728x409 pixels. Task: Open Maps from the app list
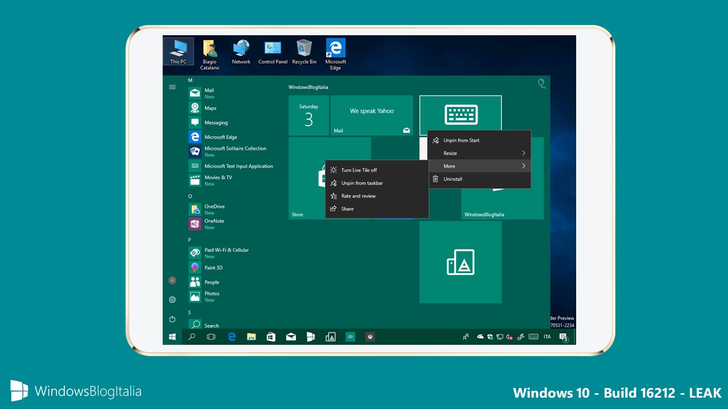click(x=231, y=108)
